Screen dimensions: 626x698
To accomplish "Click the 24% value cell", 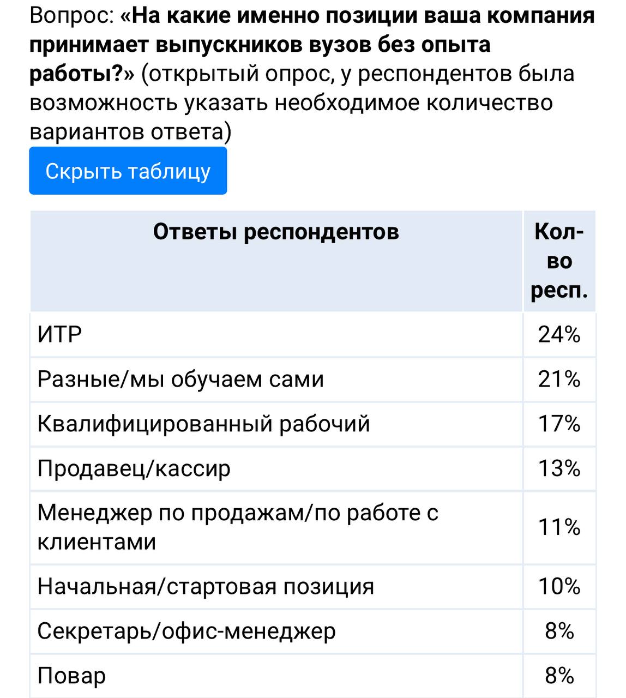I will 559,334.
